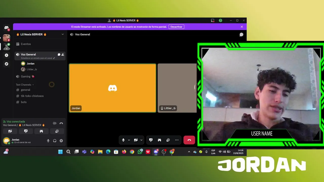Image resolution: width=324 pixels, height=182 pixels.
Task: Open more options three-dots in call bar
Action: [x=177, y=140]
